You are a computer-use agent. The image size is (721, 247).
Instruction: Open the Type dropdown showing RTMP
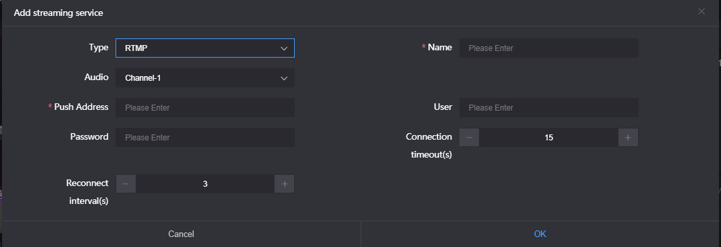click(x=205, y=48)
